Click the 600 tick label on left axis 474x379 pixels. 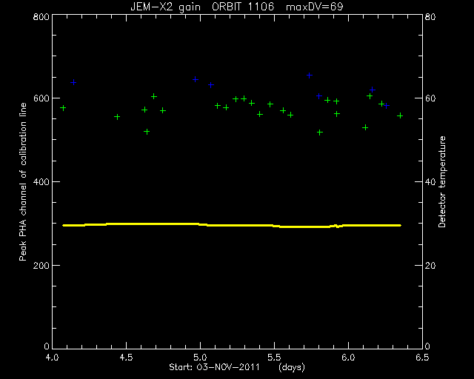coord(41,98)
